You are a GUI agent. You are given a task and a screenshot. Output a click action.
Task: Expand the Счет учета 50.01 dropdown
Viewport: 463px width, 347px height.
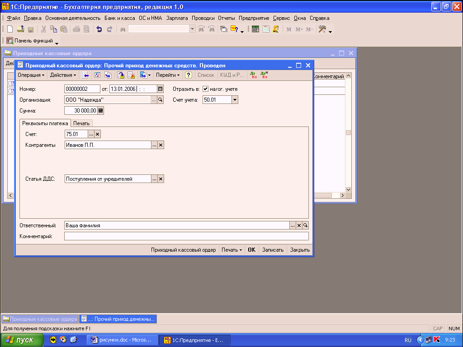click(235, 100)
